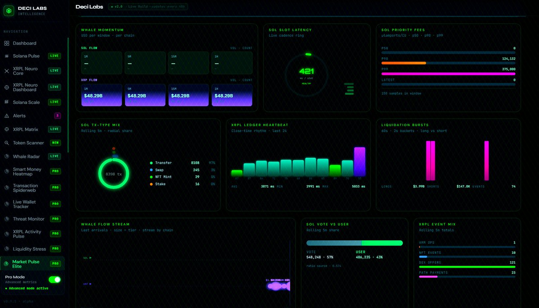Click the v2.0 Live Build badge
This screenshot has width=539, height=308.
point(148,7)
